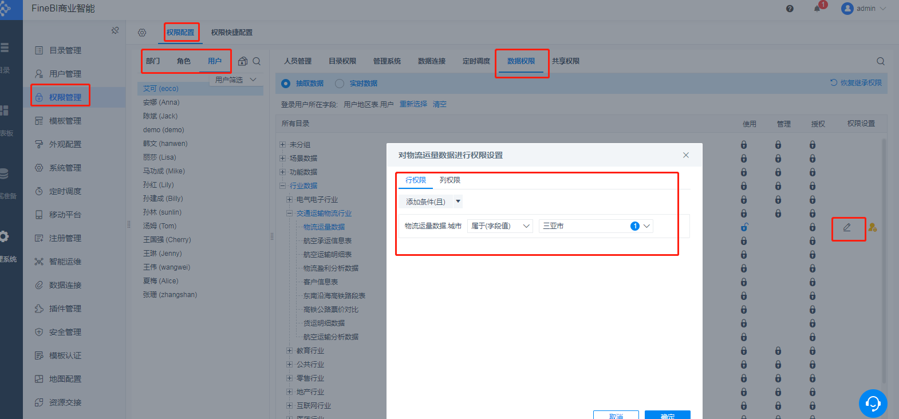
Task: Open the help question mark icon
Action: pyautogui.click(x=790, y=9)
